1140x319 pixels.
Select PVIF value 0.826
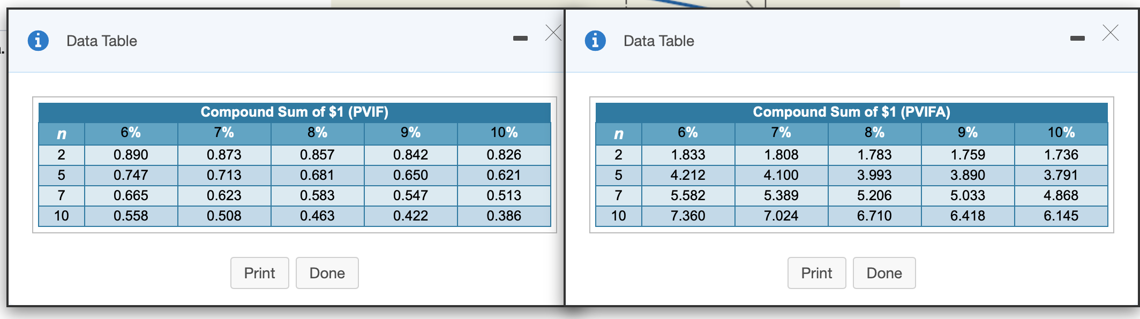click(x=504, y=155)
